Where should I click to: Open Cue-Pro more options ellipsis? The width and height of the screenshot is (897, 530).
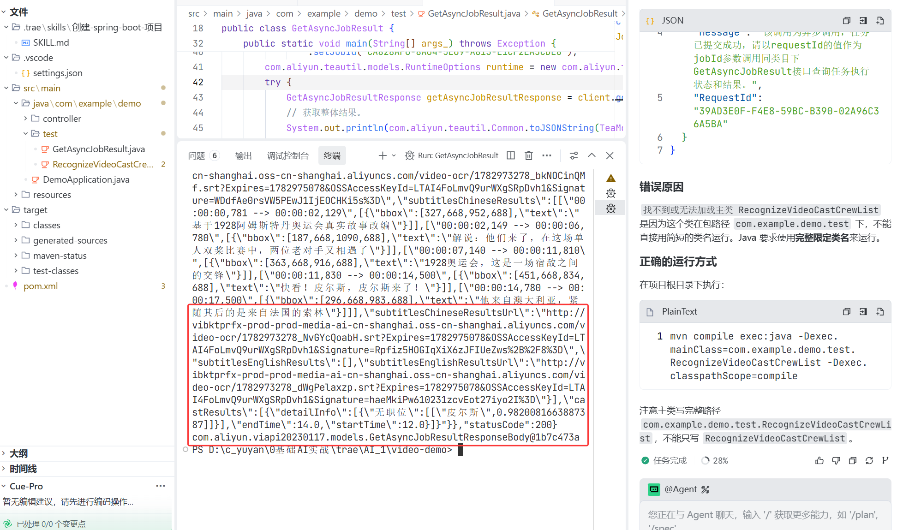tap(161, 486)
